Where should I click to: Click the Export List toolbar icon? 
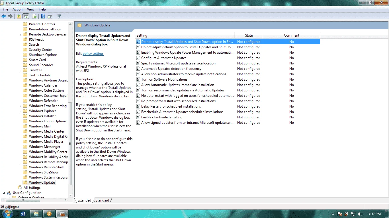[x=34, y=16]
